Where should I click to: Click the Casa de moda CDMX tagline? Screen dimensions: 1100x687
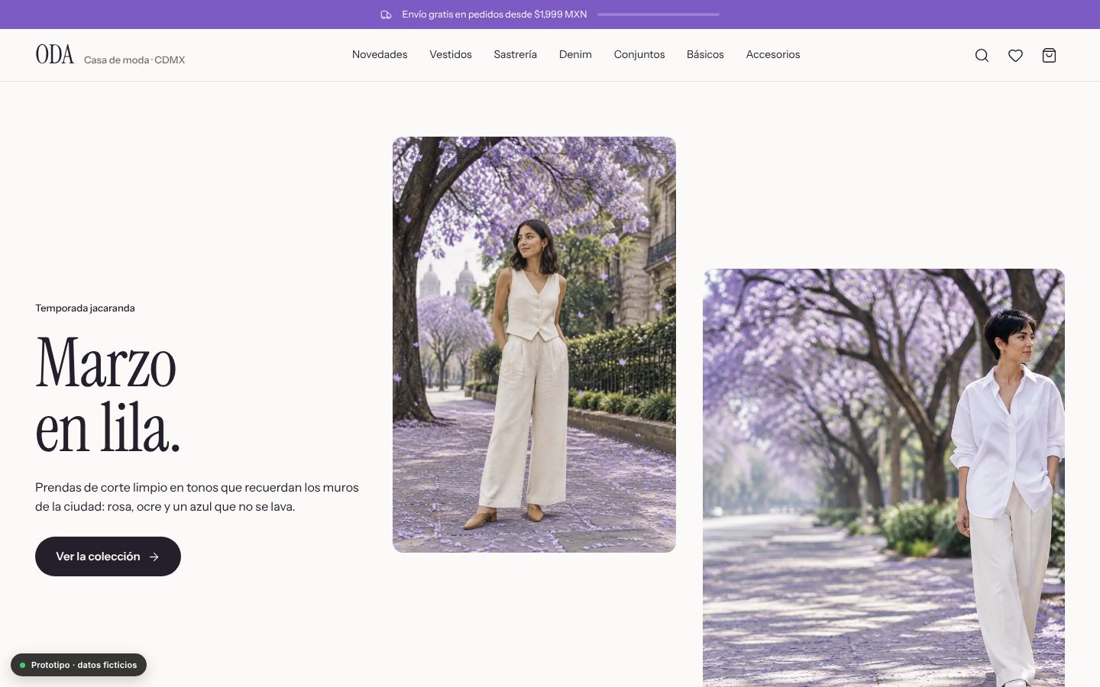[134, 60]
